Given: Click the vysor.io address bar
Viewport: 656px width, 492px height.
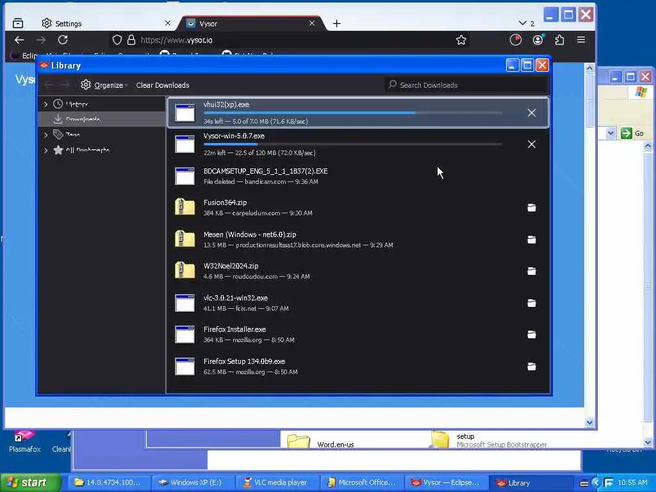Looking at the screenshot, I should point(289,40).
